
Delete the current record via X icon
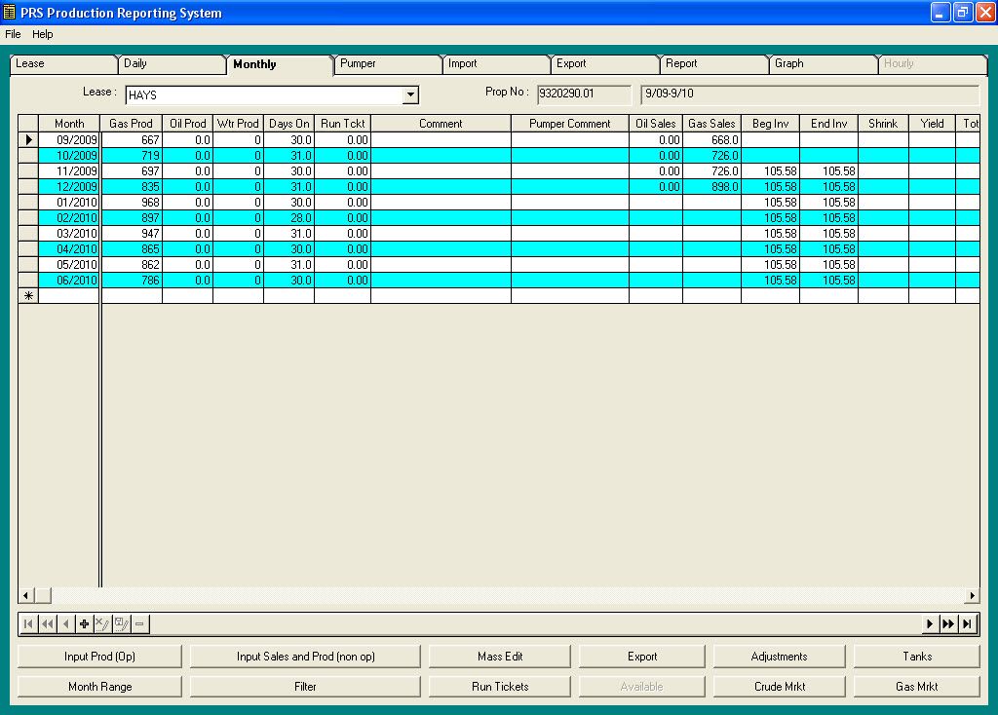pyautogui.click(x=102, y=623)
